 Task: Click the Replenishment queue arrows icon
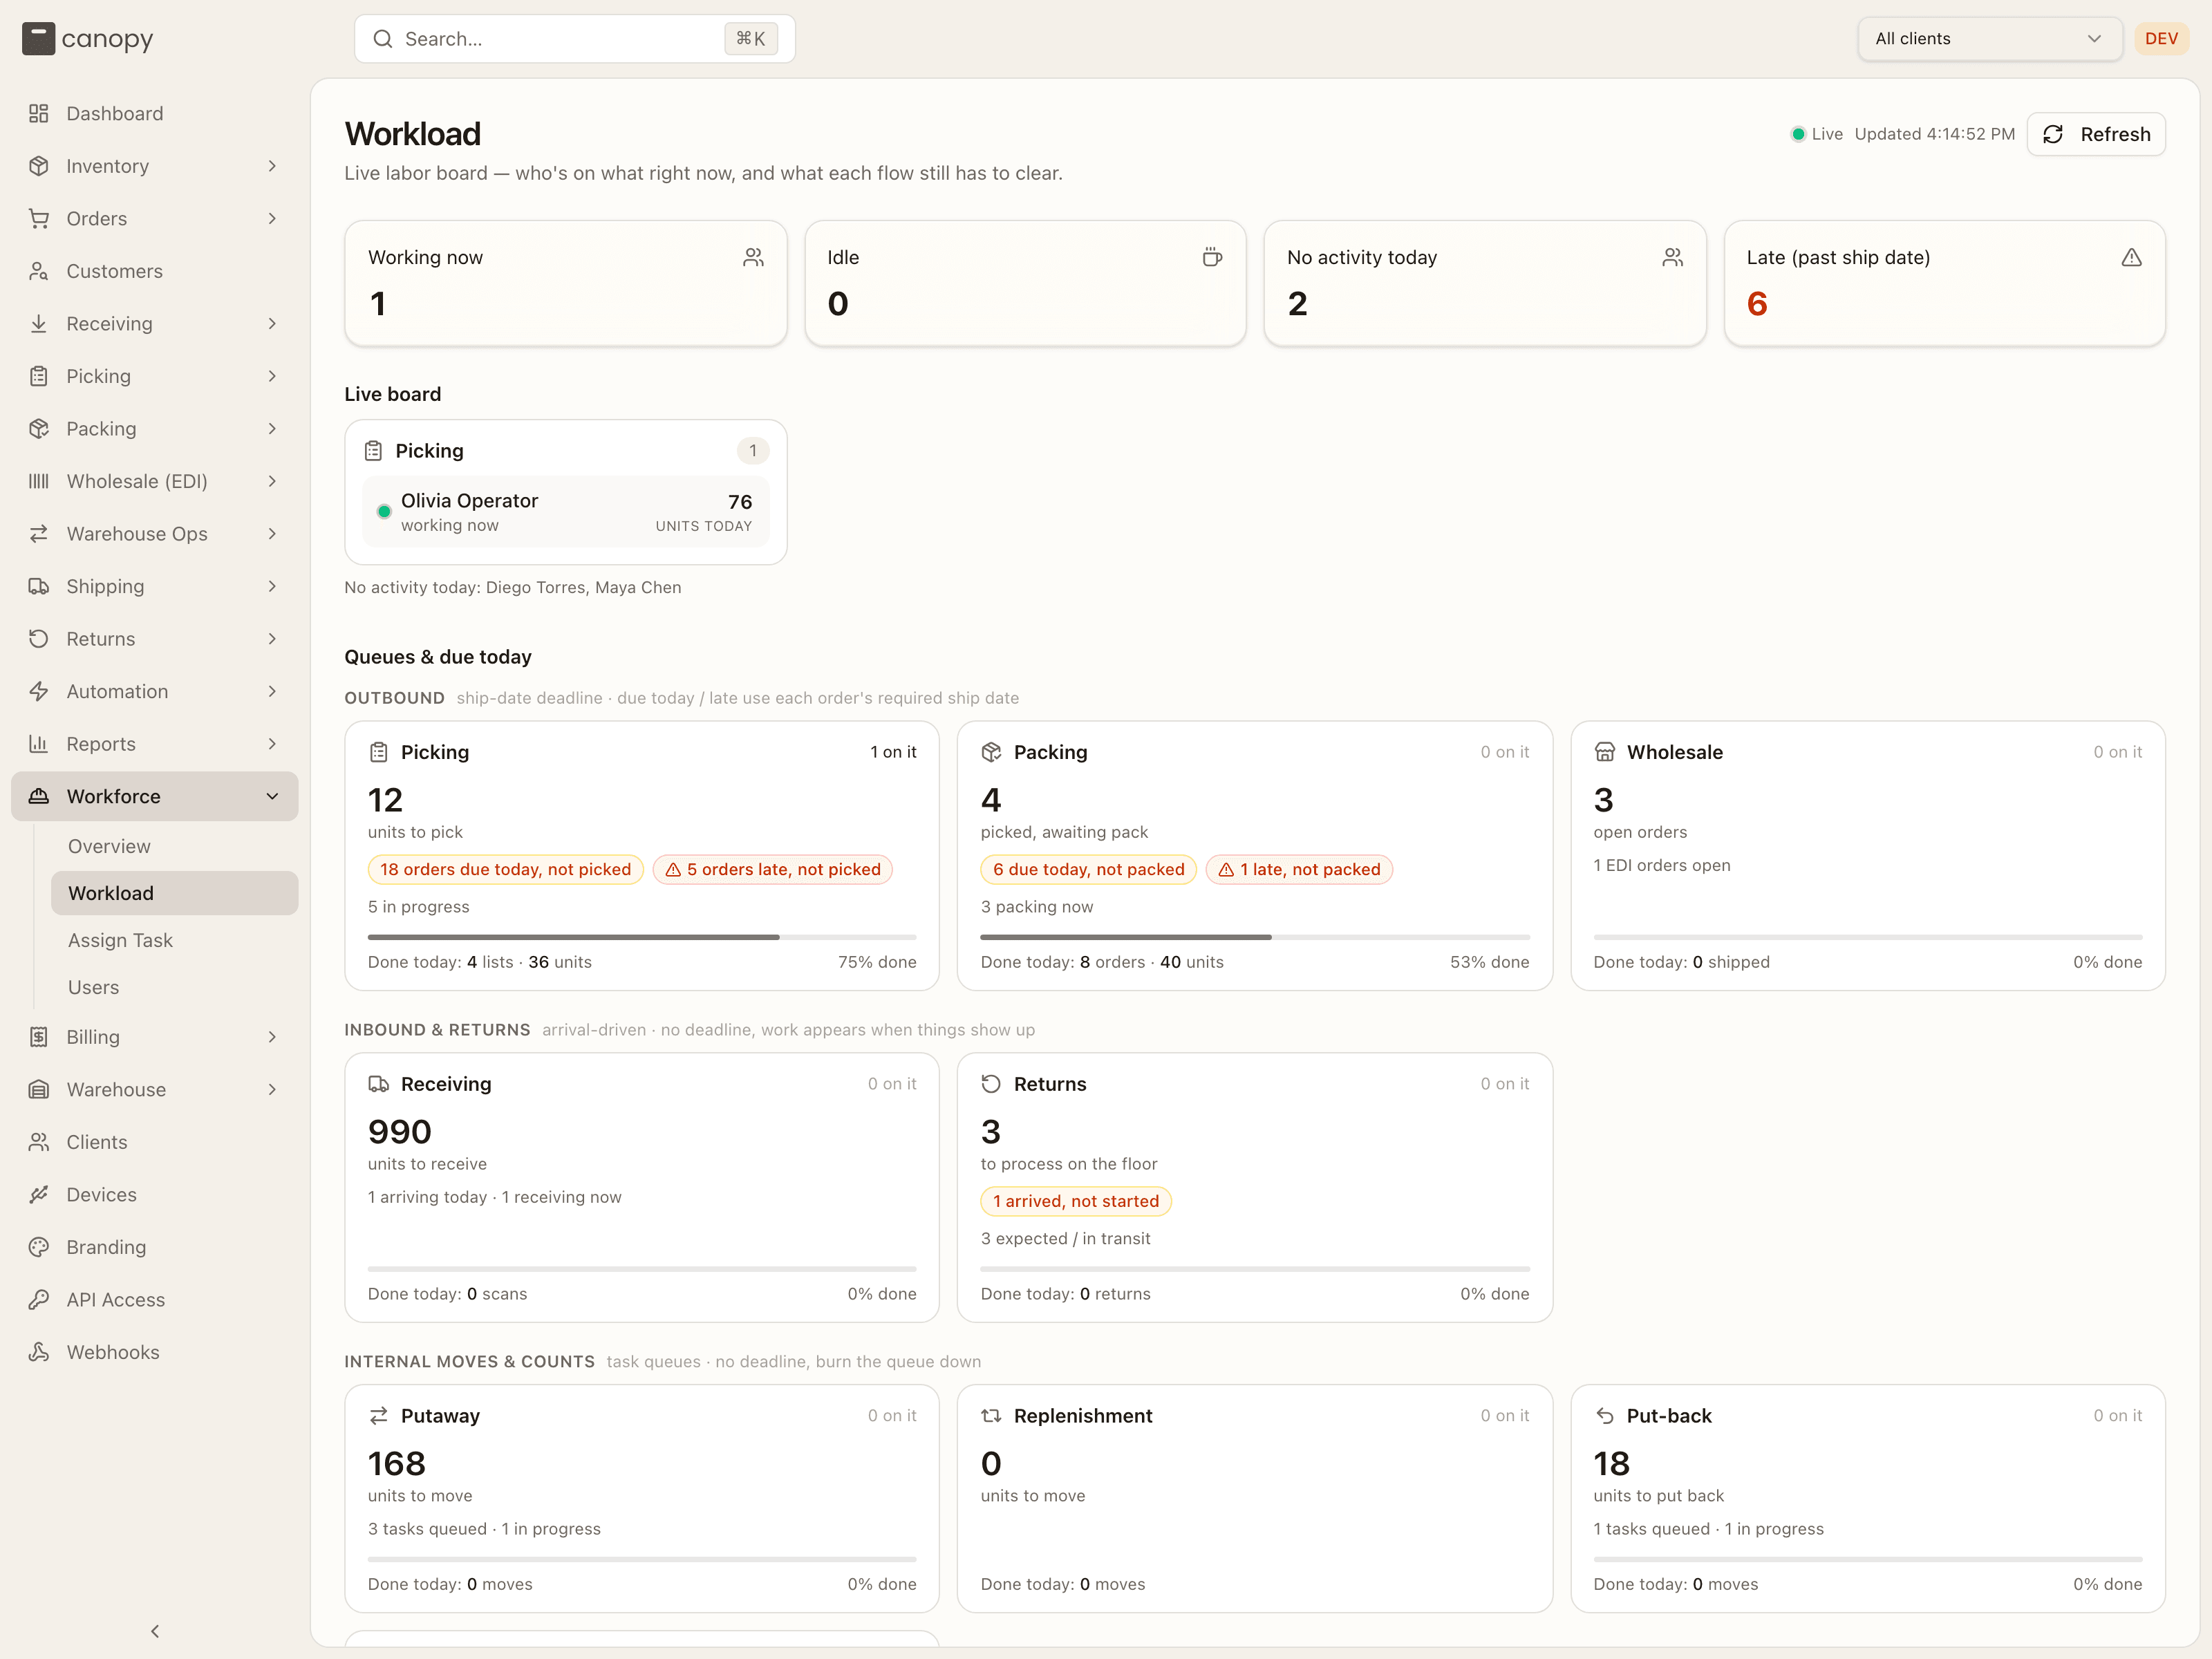point(991,1416)
